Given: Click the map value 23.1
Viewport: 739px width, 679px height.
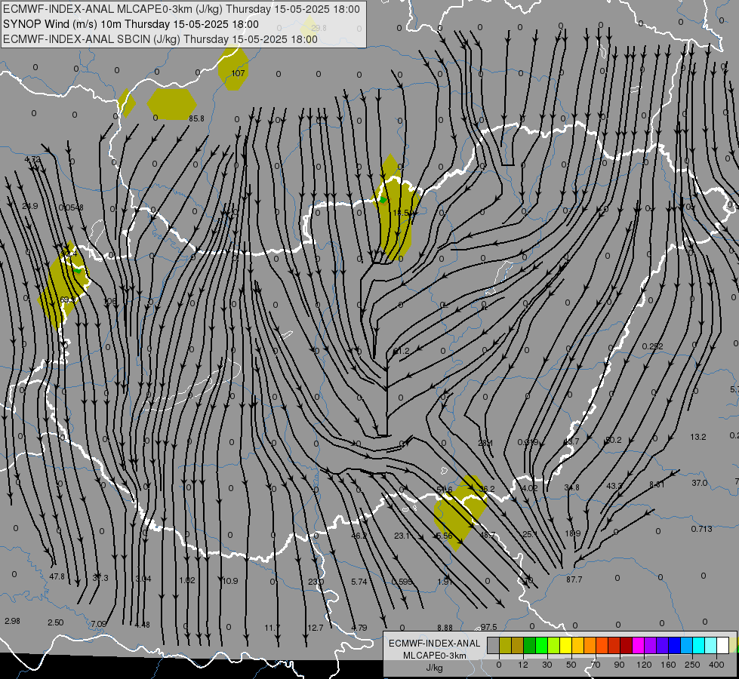Looking at the screenshot, I should 402,536.
